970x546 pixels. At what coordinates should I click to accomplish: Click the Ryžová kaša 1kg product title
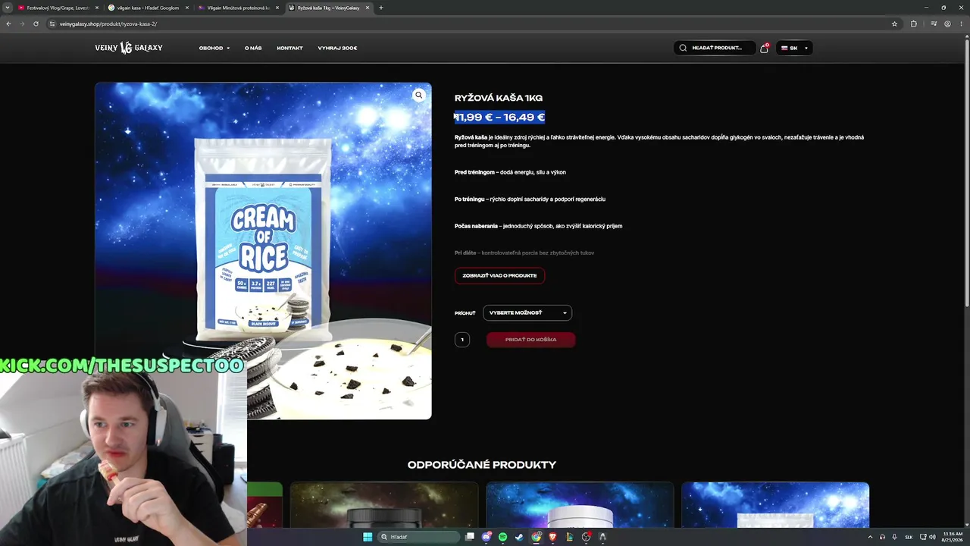pos(499,98)
